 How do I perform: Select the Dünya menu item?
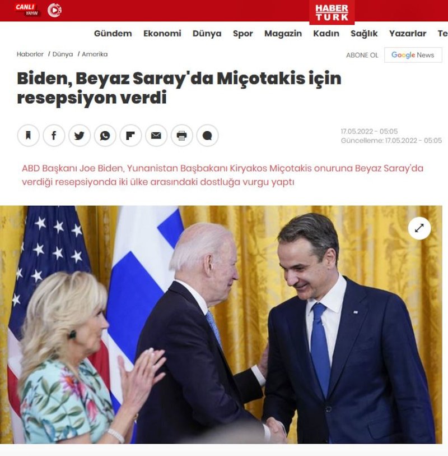pos(207,34)
